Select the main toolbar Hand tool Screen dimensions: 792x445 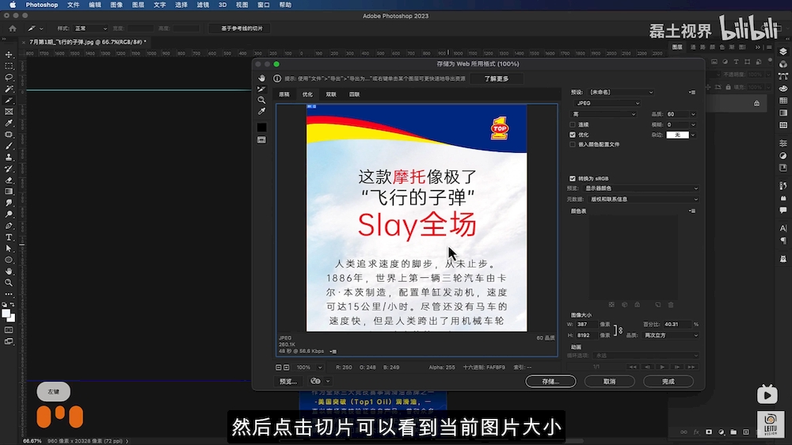point(9,272)
